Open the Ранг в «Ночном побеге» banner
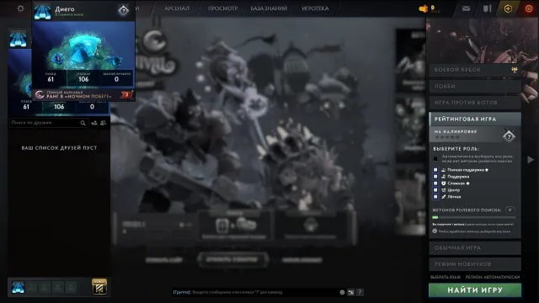Screen dimensions: 539x303 point(83,94)
